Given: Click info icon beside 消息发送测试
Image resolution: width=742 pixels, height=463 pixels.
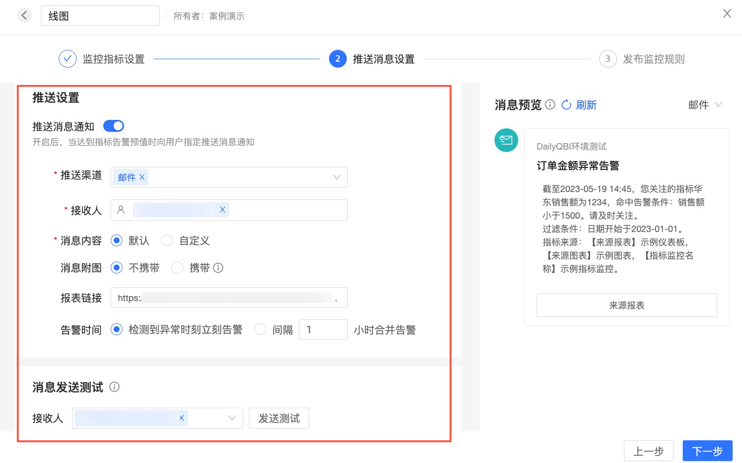Looking at the screenshot, I should [114, 387].
